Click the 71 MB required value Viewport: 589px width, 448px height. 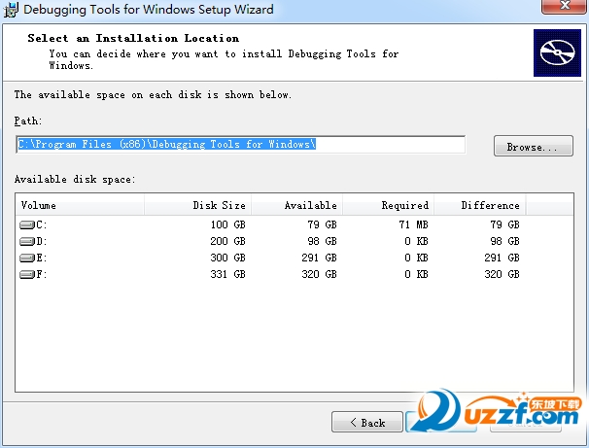tap(414, 224)
